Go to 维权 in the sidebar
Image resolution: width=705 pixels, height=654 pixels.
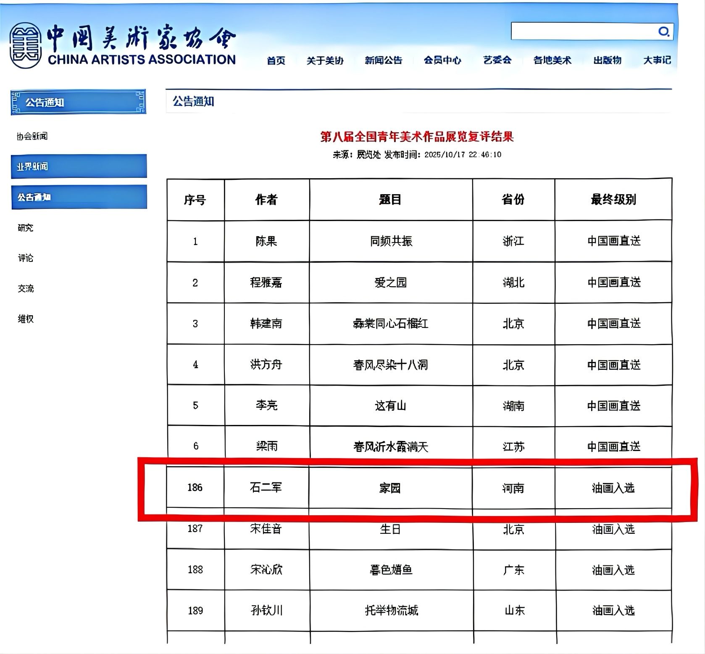click(x=26, y=319)
